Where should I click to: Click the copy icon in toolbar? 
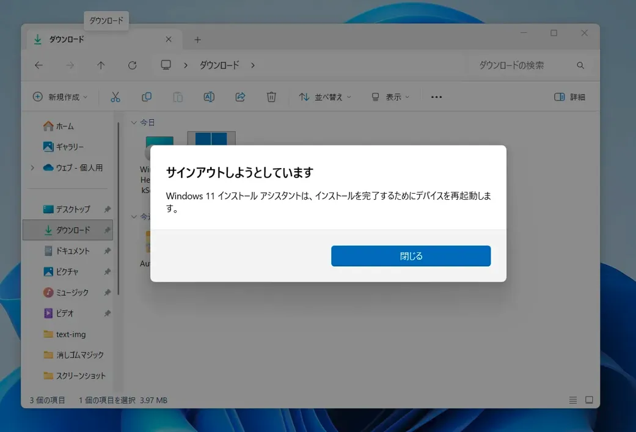coord(147,97)
